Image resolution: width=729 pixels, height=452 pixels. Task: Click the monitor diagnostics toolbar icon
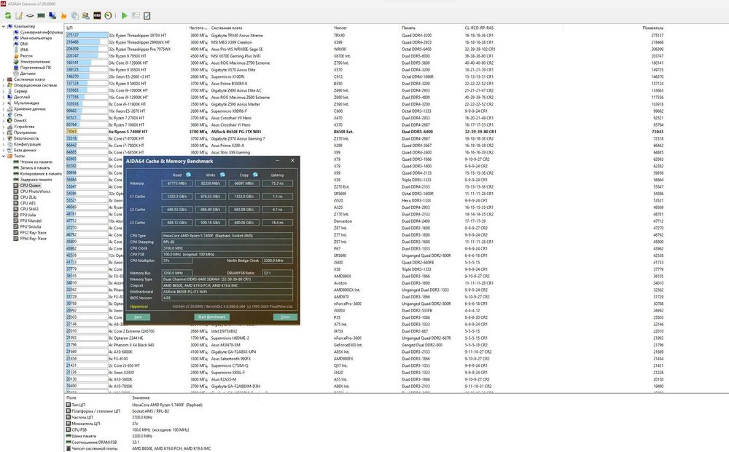click(52, 16)
